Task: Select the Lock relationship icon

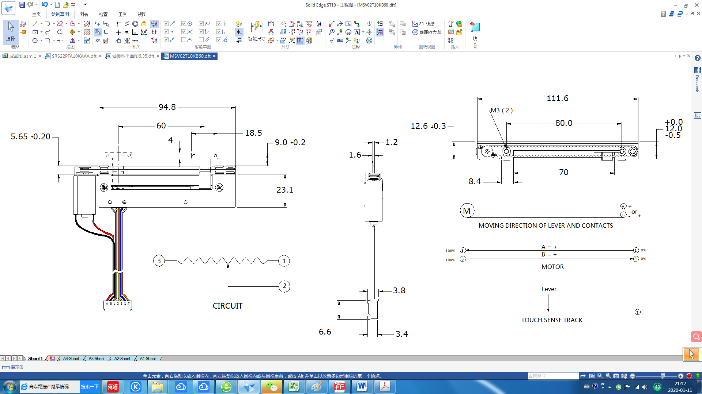Action: click(144, 24)
